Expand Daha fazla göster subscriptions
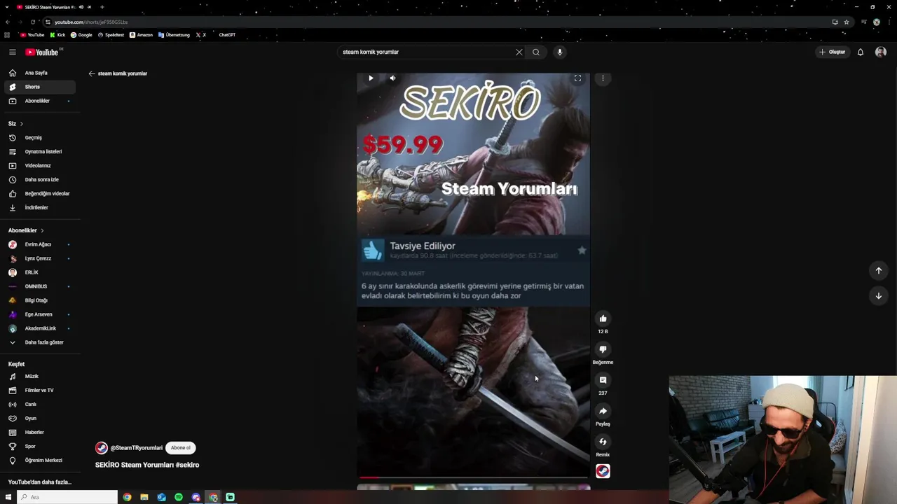Viewport: 897px width, 504px height. point(39,342)
